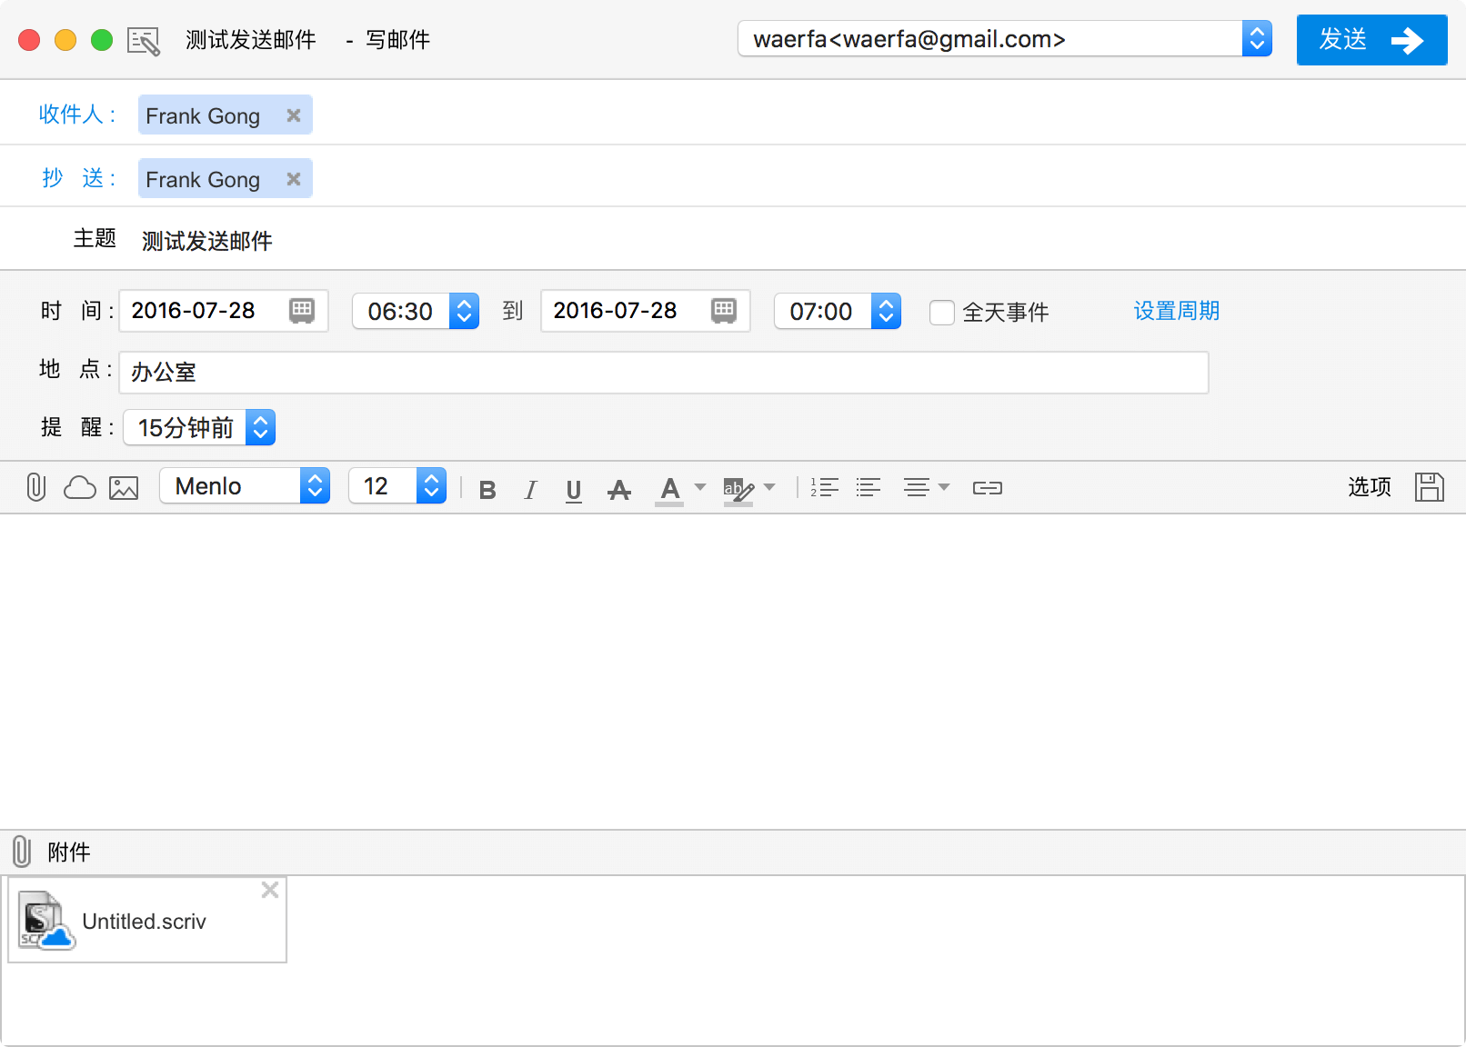The image size is (1466, 1047).
Task: Insert image using the picture icon
Action: pyautogui.click(x=124, y=488)
